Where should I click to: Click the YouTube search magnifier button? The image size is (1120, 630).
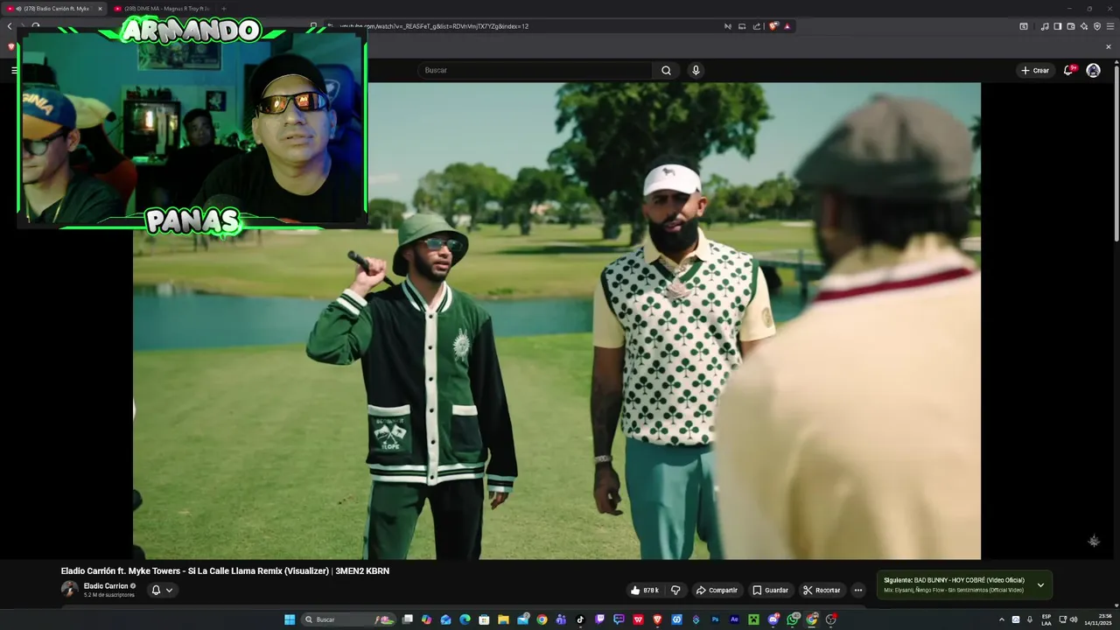click(666, 70)
